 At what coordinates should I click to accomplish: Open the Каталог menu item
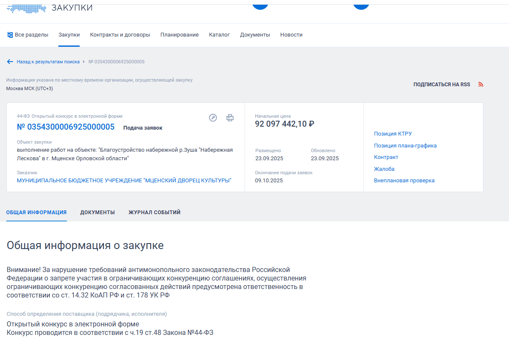click(x=219, y=35)
